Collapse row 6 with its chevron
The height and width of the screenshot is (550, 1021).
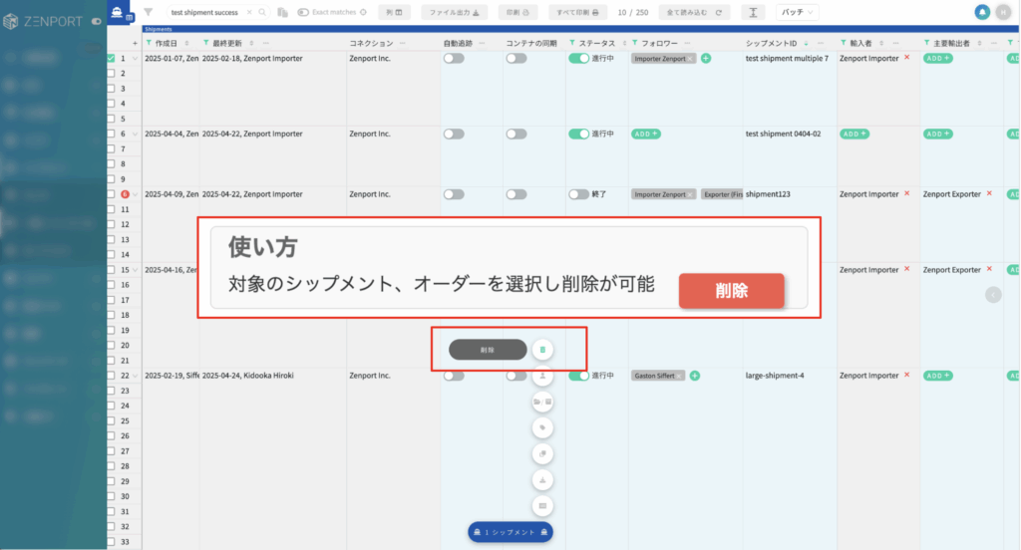[x=136, y=135]
